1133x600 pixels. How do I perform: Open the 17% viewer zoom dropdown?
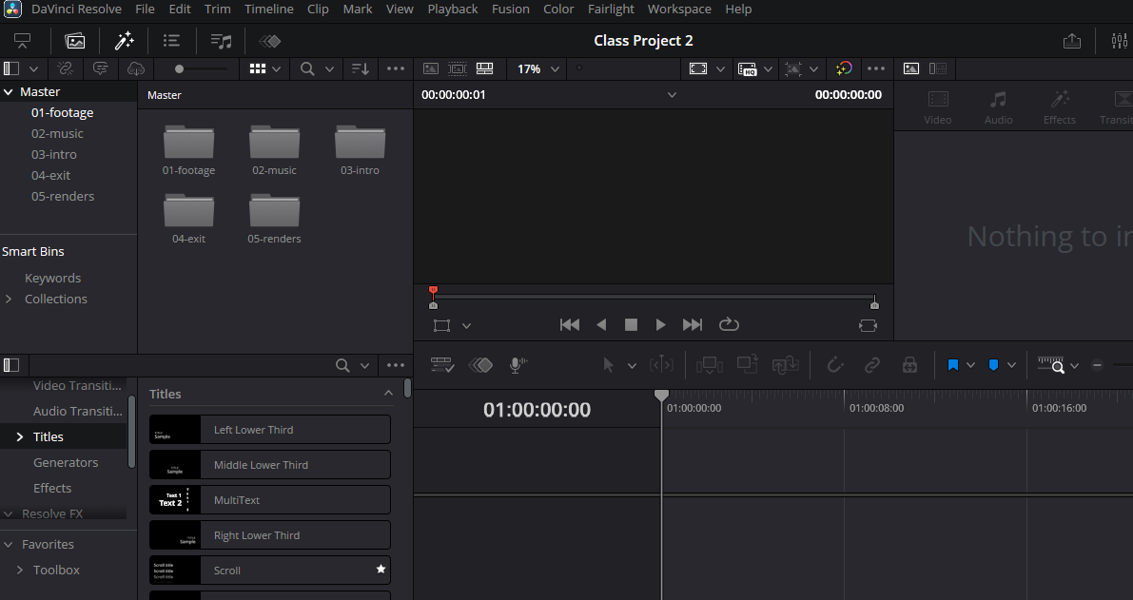click(x=537, y=68)
